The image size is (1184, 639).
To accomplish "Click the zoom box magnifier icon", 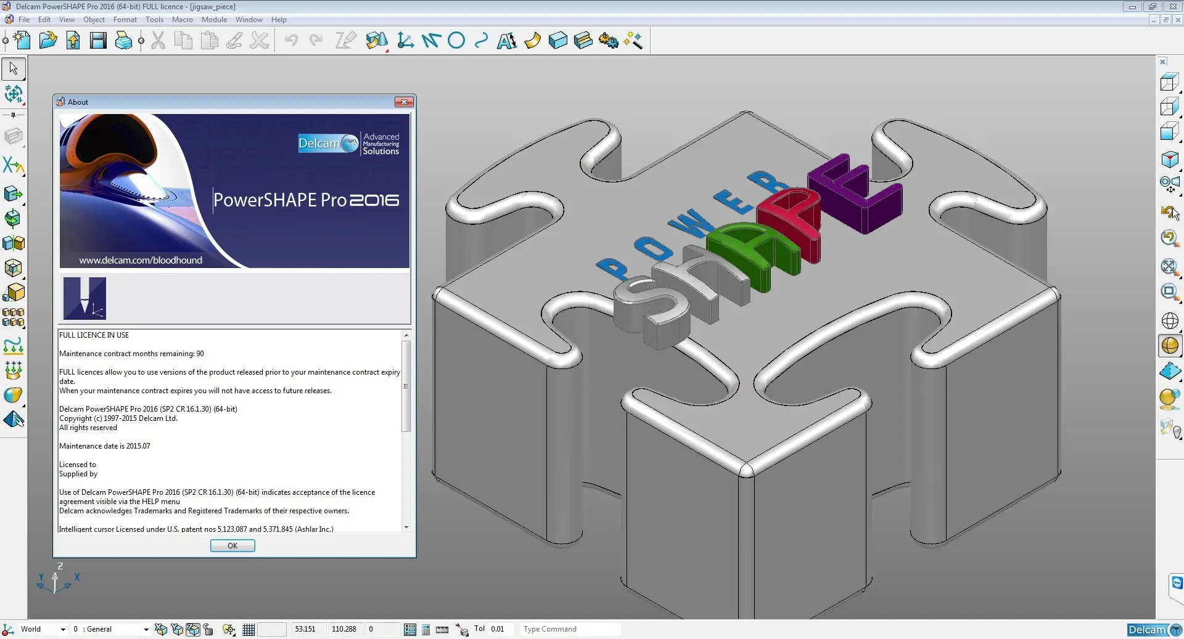I will (x=1169, y=291).
